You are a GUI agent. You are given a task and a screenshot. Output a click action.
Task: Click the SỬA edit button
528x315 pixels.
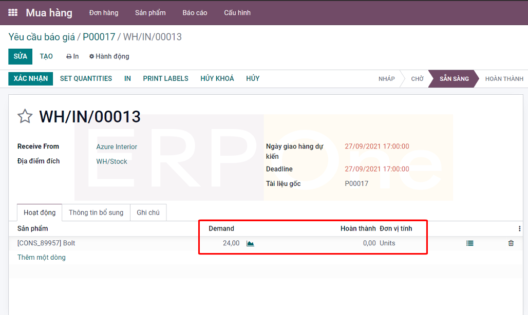coord(20,56)
